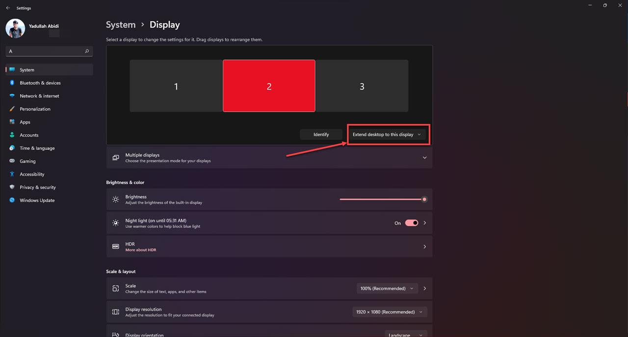Click the search magnifier icon
The image size is (628, 337).
[x=87, y=51]
